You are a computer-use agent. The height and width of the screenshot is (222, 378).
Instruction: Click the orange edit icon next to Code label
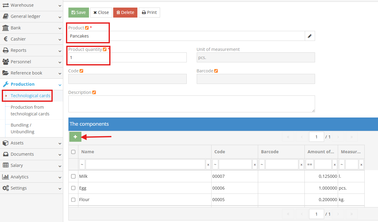coord(81,71)
